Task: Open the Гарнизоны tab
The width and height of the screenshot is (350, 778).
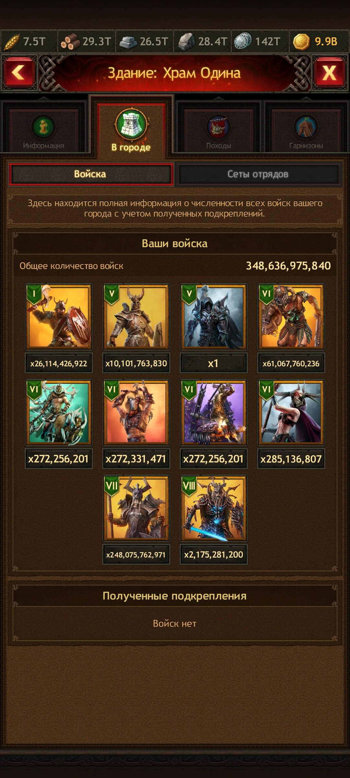Action: pos(306,130)
